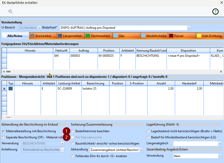Click the right arrow of the horizontal scrollbar
The height and width of the screenshot is (163, 224).
click(221, 72)
